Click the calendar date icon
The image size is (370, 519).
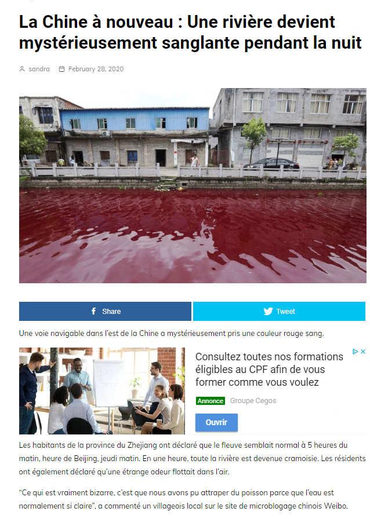point(61,69)
